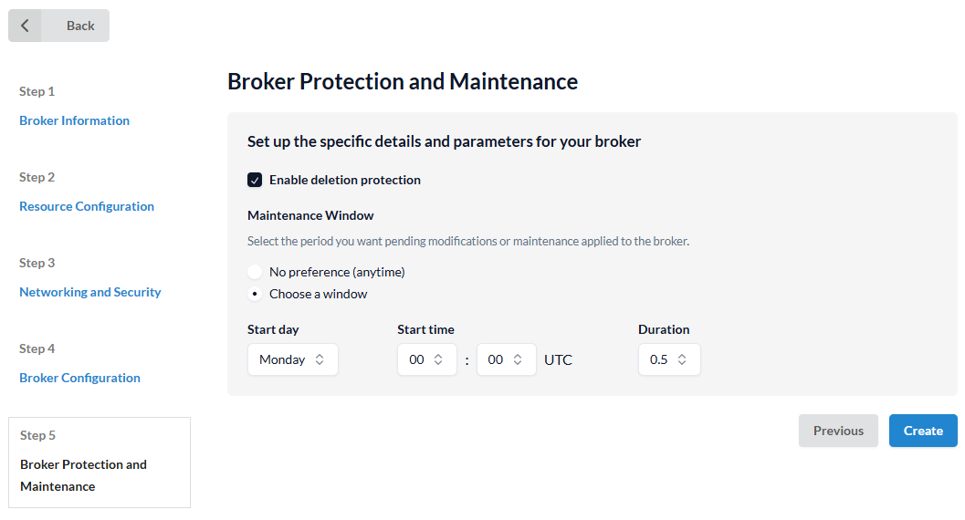Click the back chevron arrow icon
This screenshot has height=520, width=965.
(x=25, y=26)
